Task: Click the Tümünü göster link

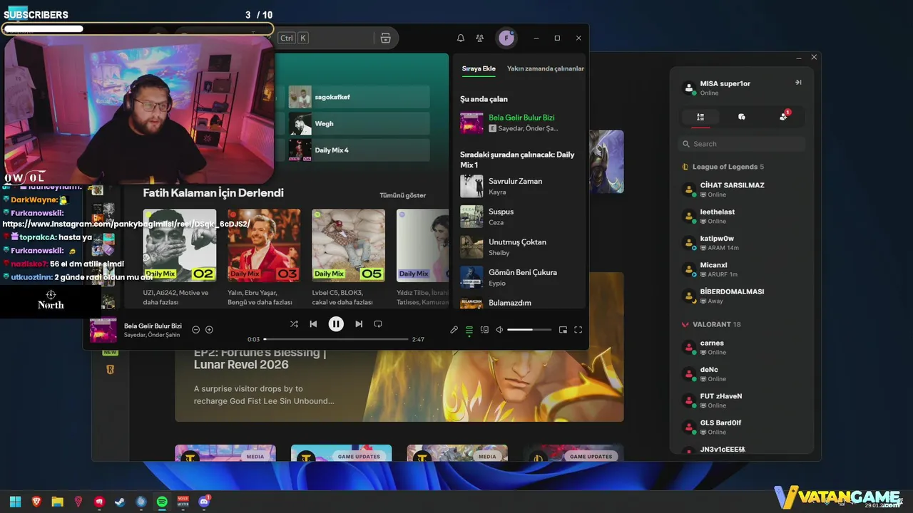Action: pyautogui.click(x=403, y=195)
